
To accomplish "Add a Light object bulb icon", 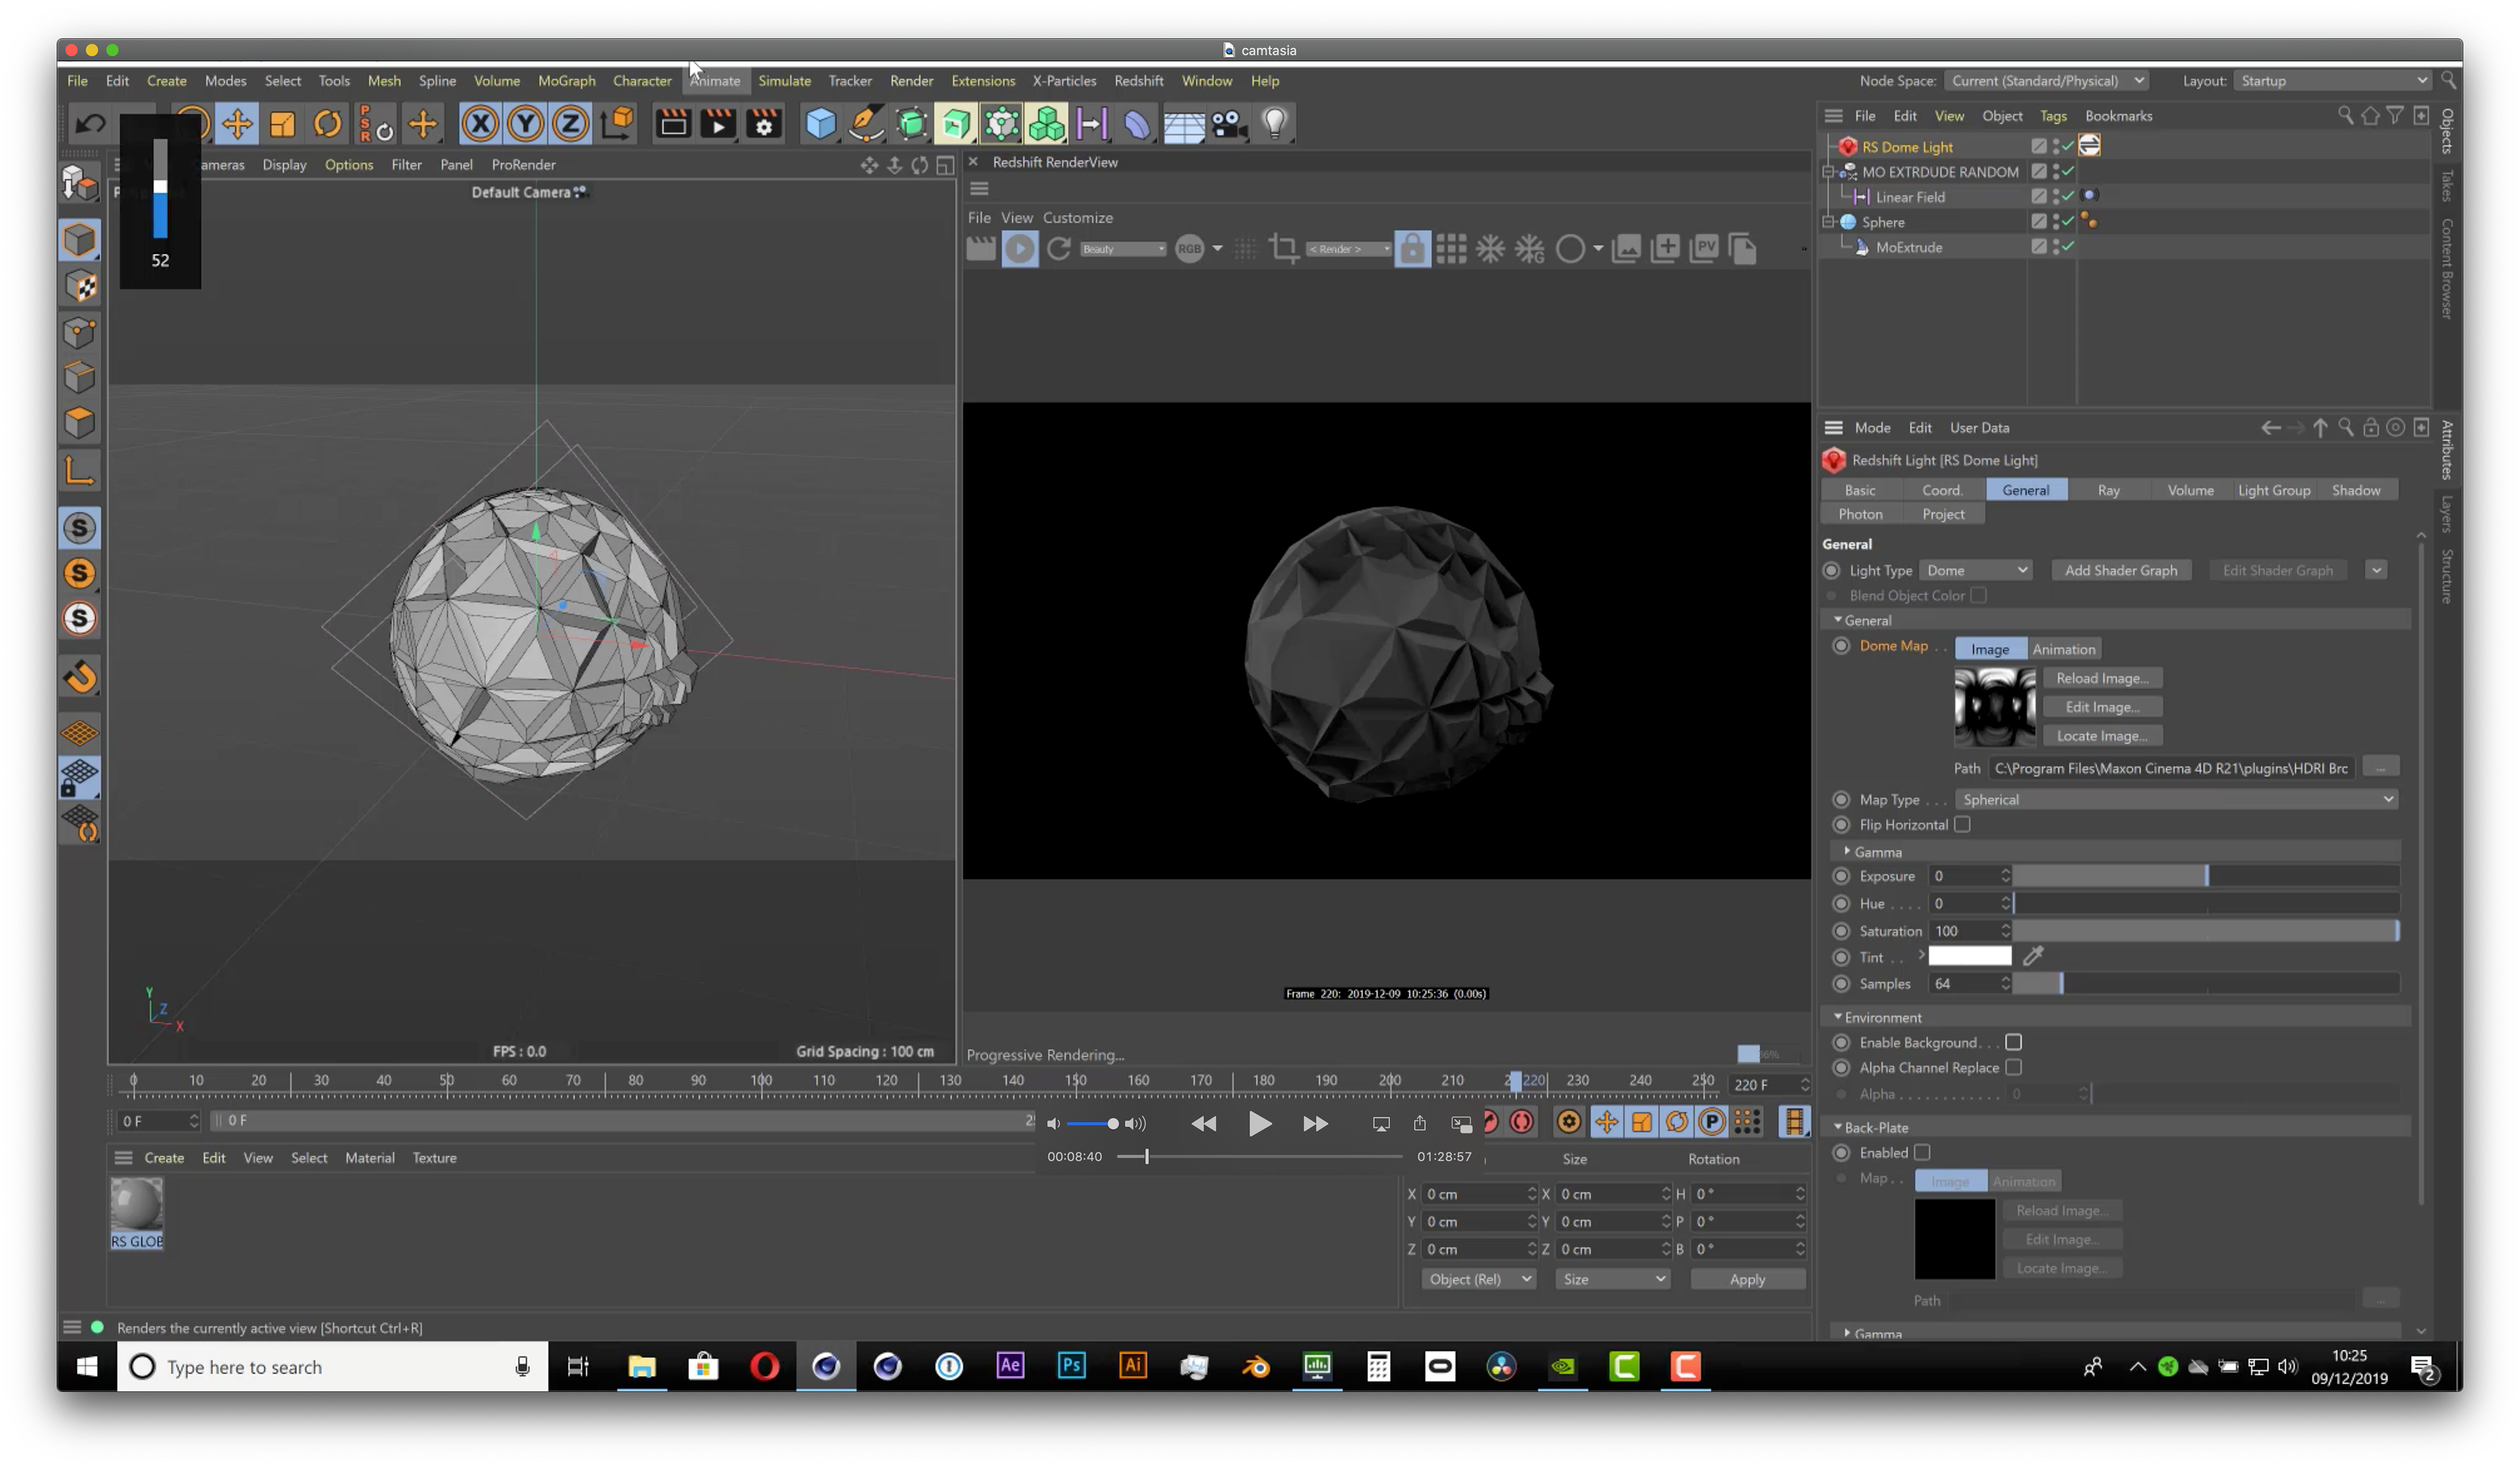I will (1274, 124).
